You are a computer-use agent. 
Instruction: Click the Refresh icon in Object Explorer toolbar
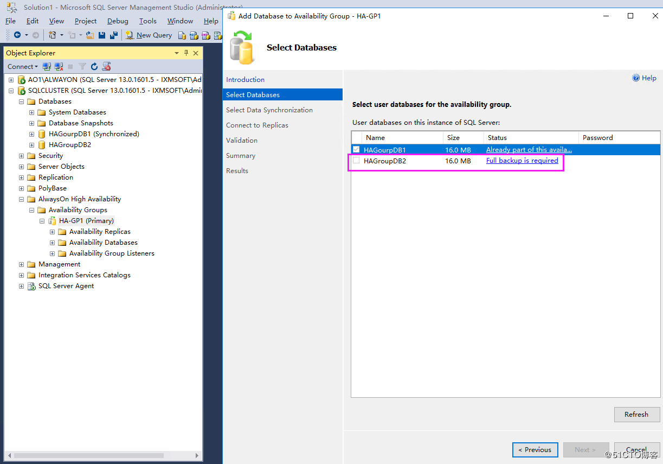point(94,66)
